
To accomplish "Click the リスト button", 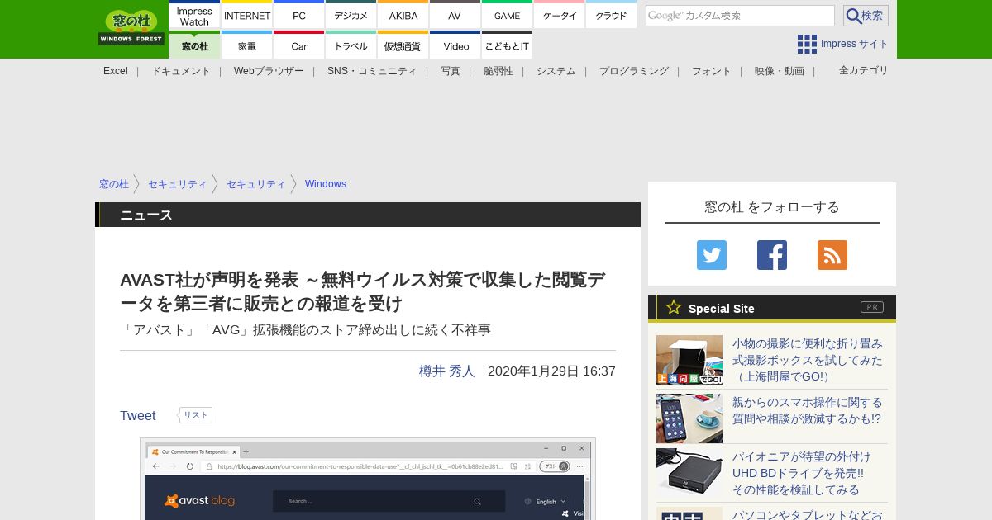I will click(x=196, y=415).
